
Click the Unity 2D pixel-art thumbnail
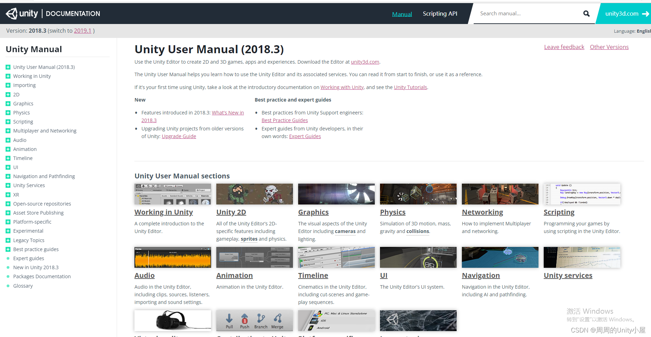click(x=255, y=194)
